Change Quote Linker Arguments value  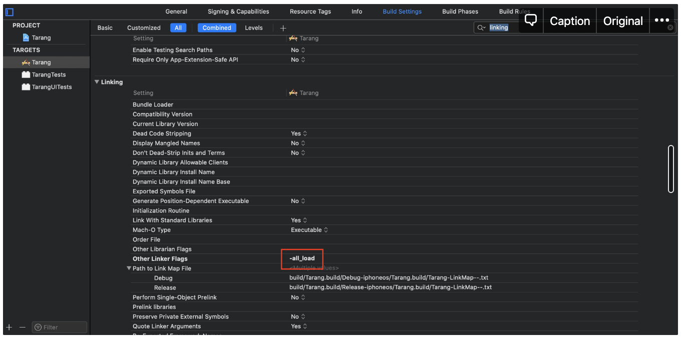coord(299,326)
